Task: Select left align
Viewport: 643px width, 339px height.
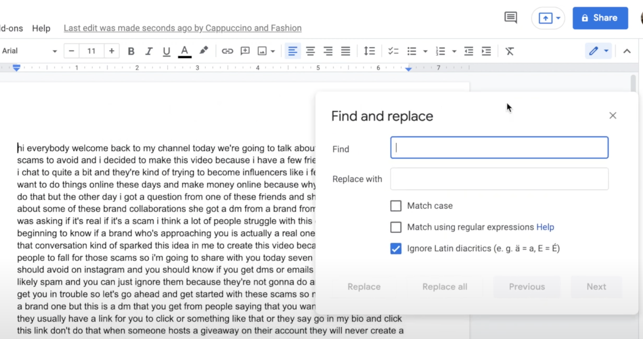Action: [292, 51]
